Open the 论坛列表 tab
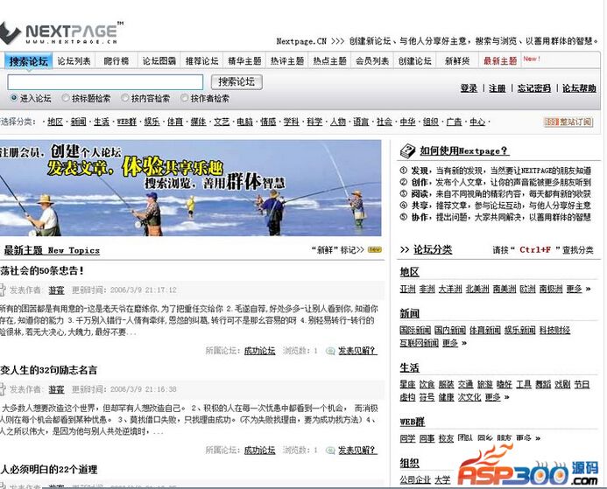 (74, 61)
